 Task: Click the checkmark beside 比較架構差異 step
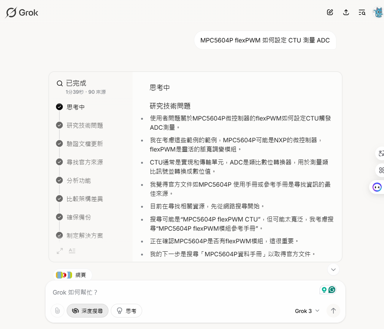59,199
